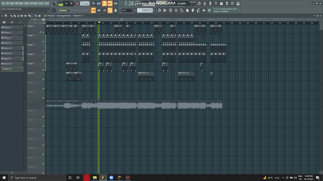Open the Browser view button

click(182, 10)
